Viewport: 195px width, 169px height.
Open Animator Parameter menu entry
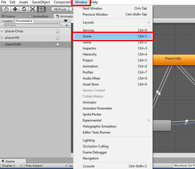coord(113,108)
